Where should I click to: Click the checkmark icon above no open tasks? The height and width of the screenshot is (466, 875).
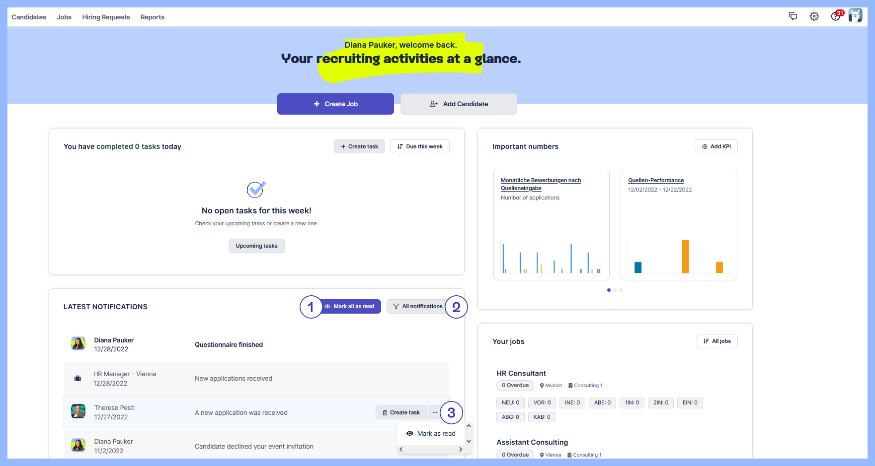[256, 189]
